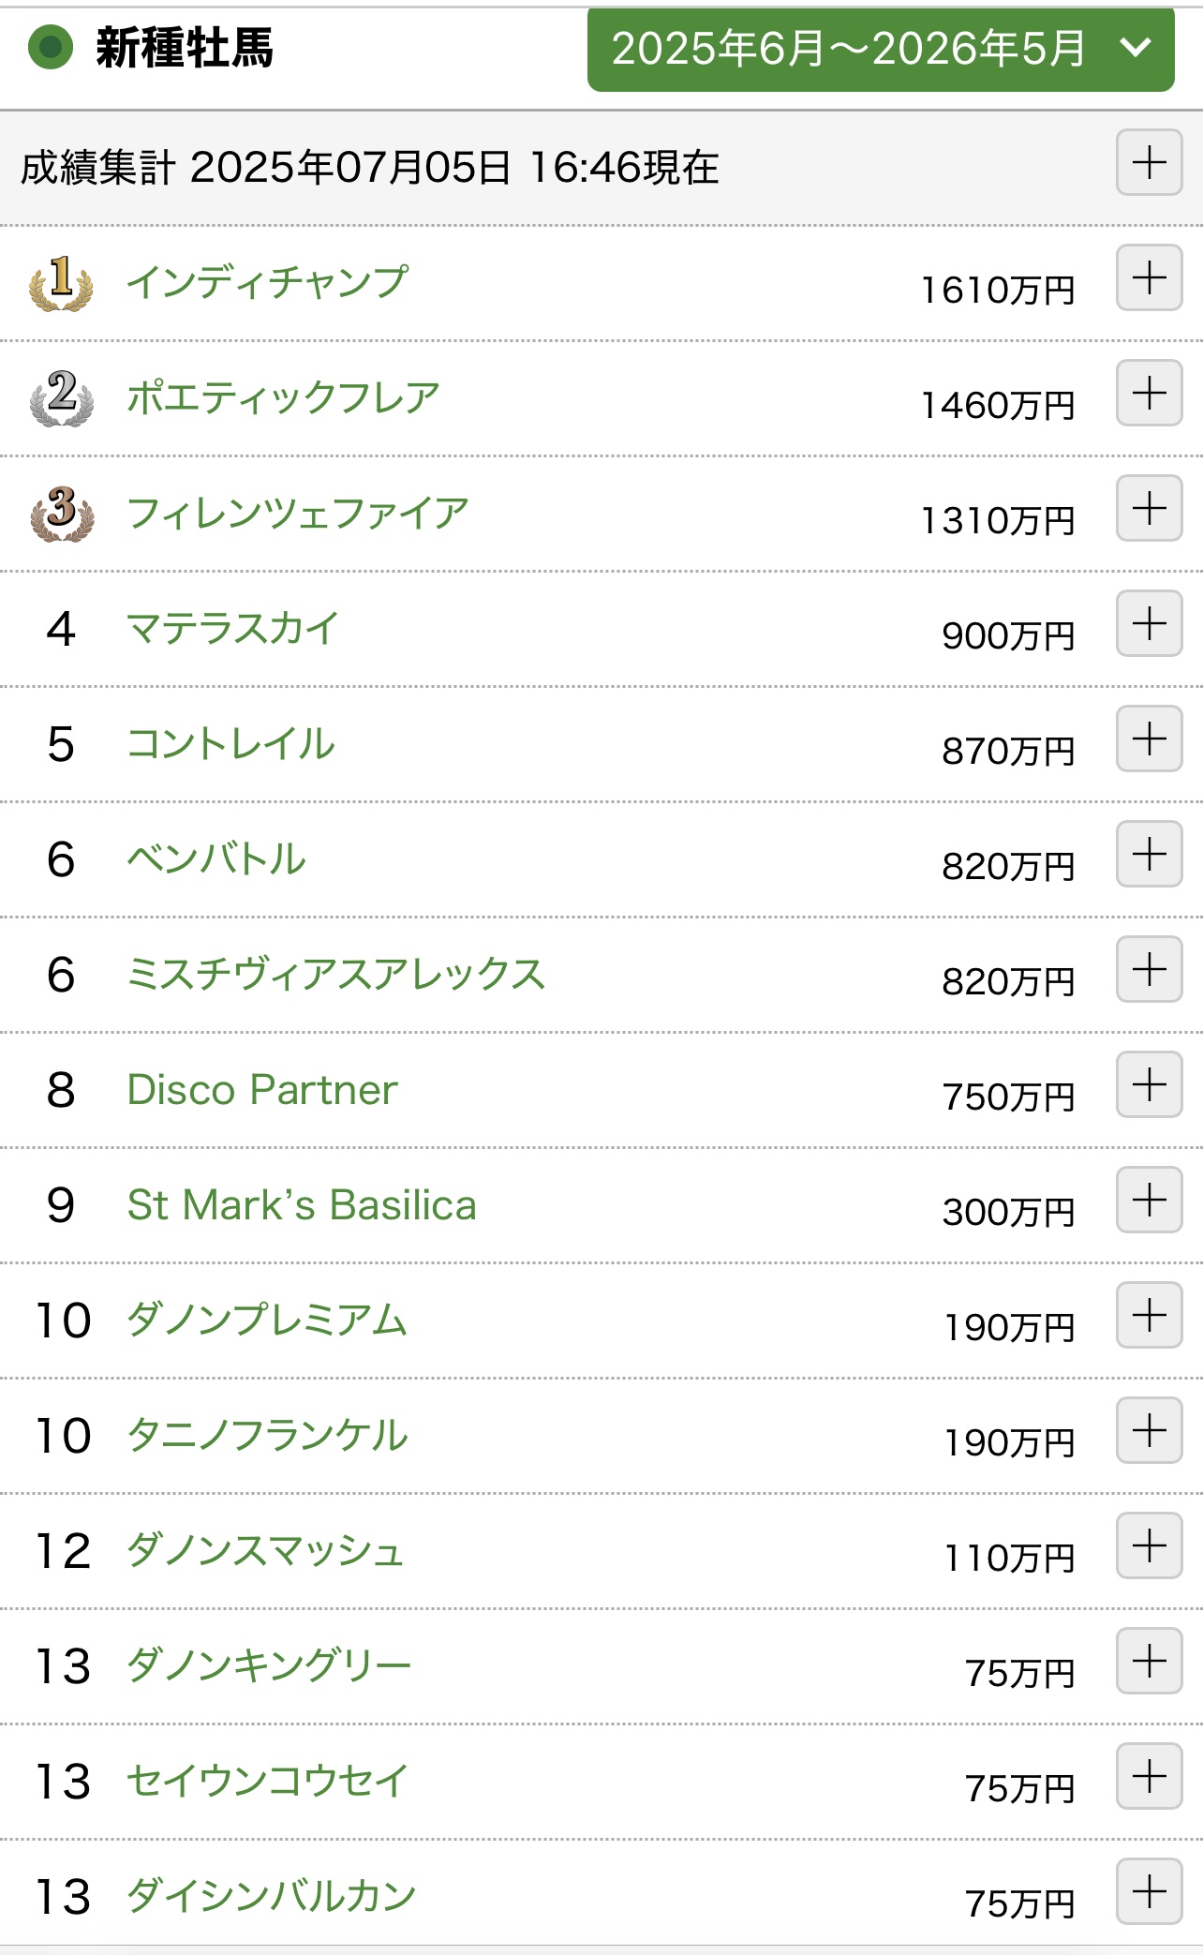Viewport: 1203px width, 1955px height.
Task: Expand the タニノフランケル row
Action: click(1149, 1430)
